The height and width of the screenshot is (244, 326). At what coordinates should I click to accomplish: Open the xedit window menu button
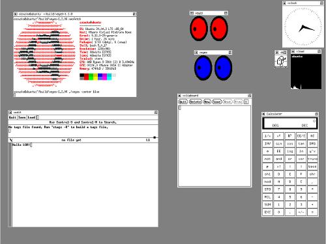click(x=10, y=112)
